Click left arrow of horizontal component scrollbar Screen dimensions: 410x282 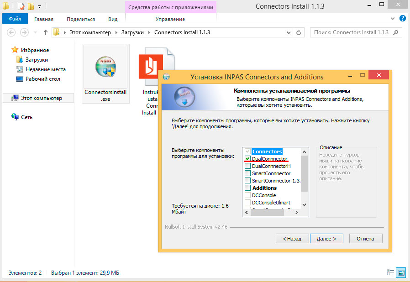coord(247,213)
